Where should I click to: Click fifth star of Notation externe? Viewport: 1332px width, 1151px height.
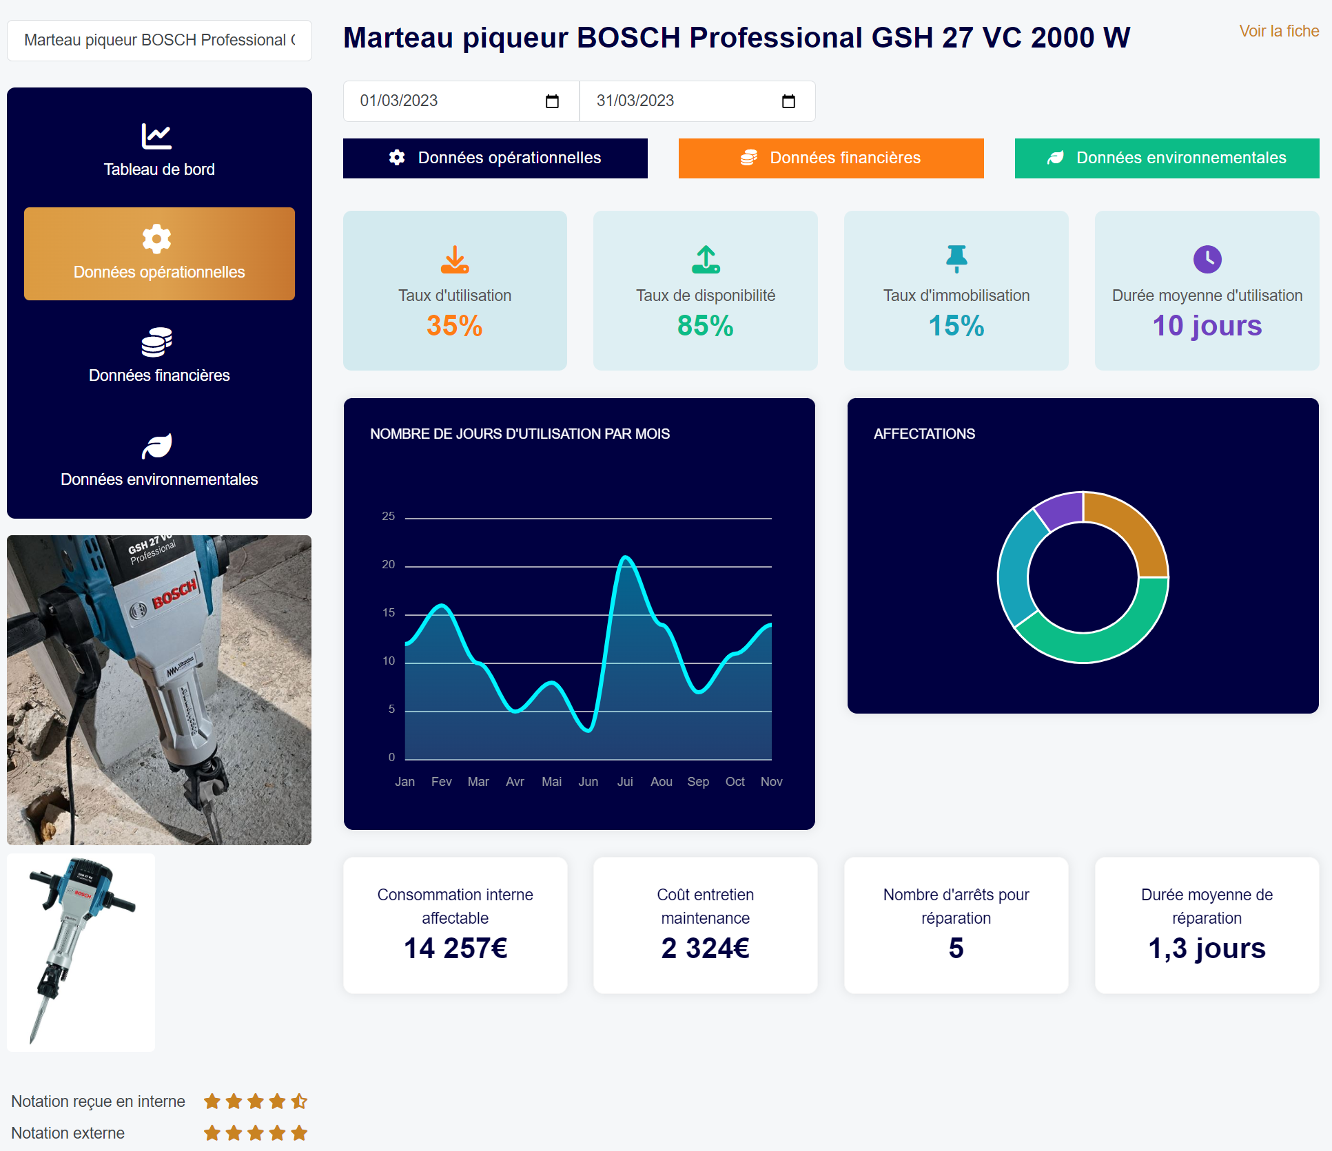point(299,1133)
